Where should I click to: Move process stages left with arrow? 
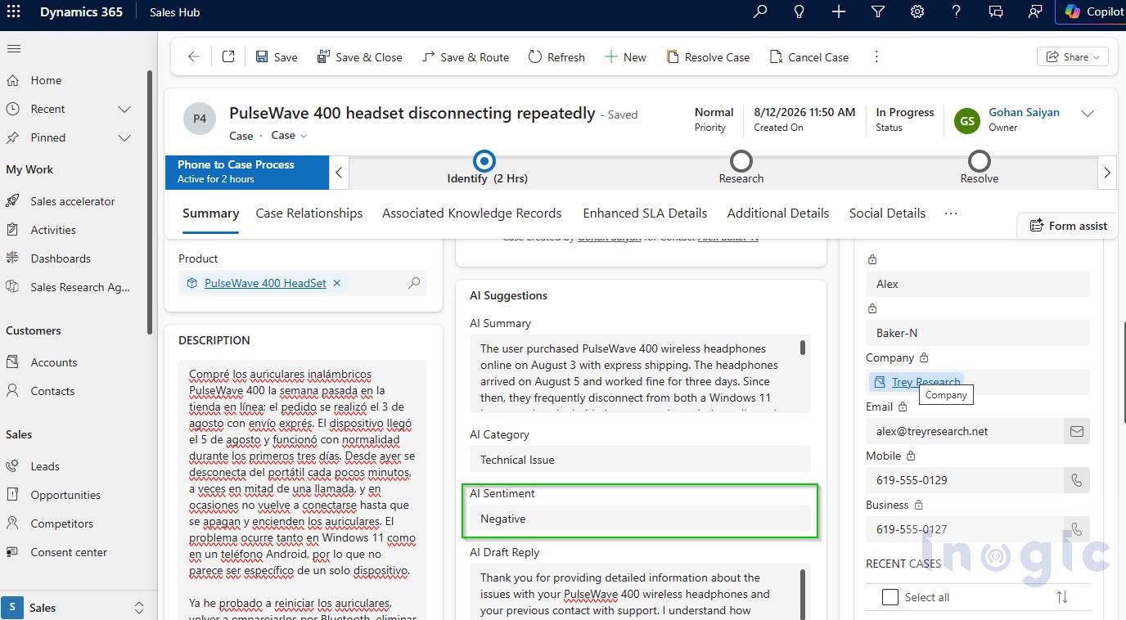coord(339,173)
